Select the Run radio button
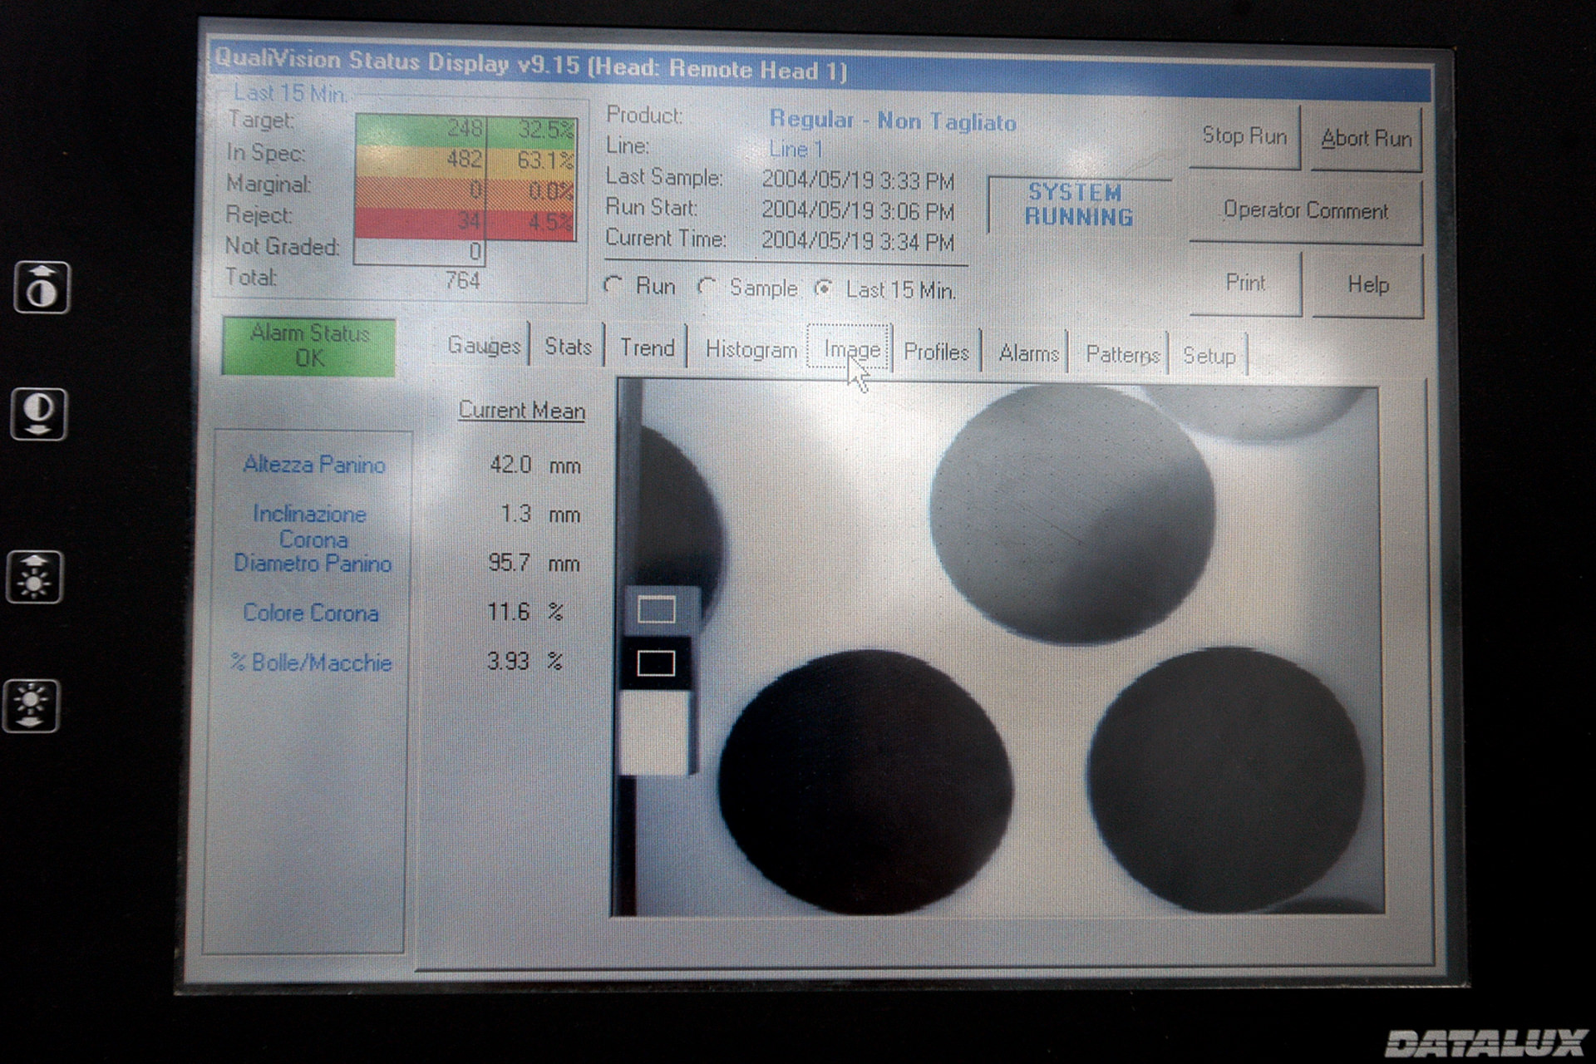The width and height of the screenshot is (1596, 1064). pos(614,286)
